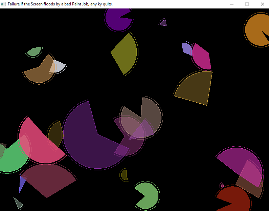Screen dimensions: 269x211
Task: Click the magenta hexagon-like sector
Action: pyautogui.click(x=202, y=57)
